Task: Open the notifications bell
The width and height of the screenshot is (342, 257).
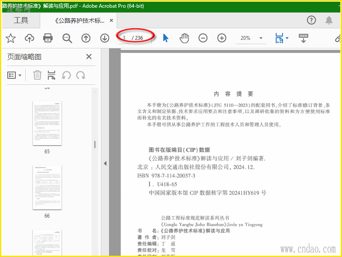Action: 329,20
